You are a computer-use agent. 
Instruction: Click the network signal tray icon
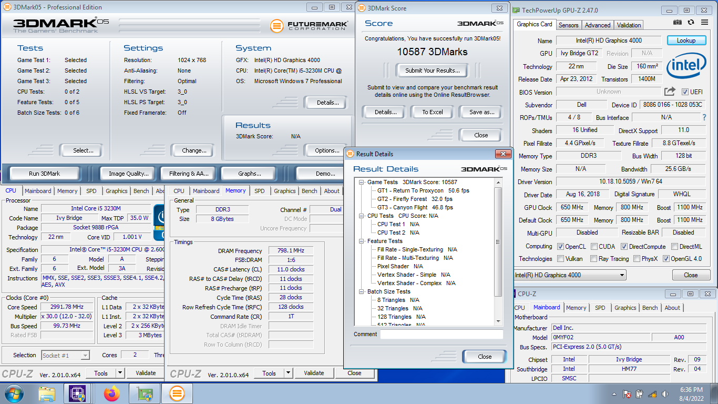coord(652,394)
